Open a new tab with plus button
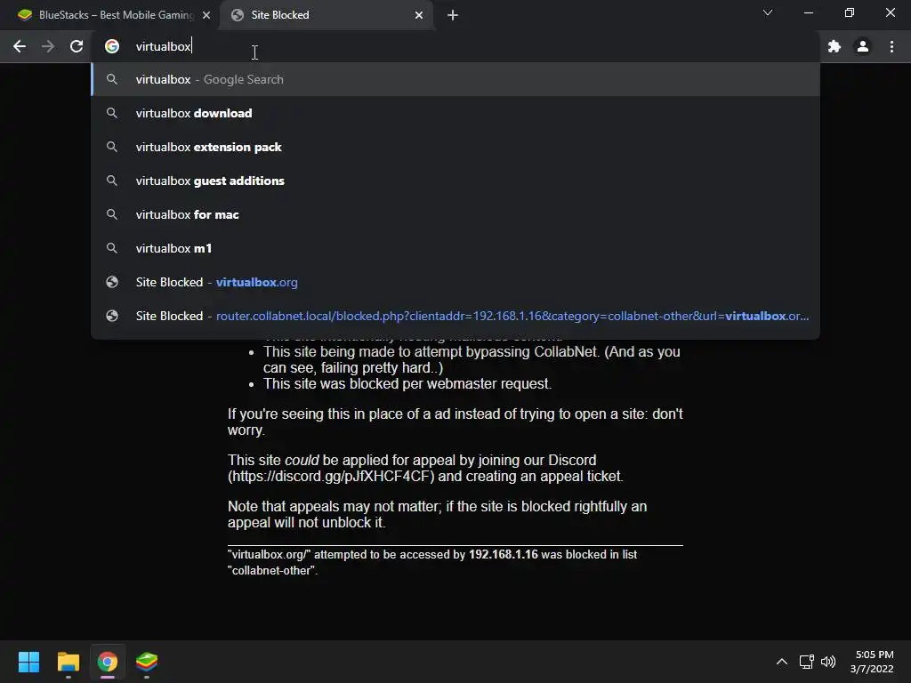The width and height of the screenshot is (911, 683). 453,15
